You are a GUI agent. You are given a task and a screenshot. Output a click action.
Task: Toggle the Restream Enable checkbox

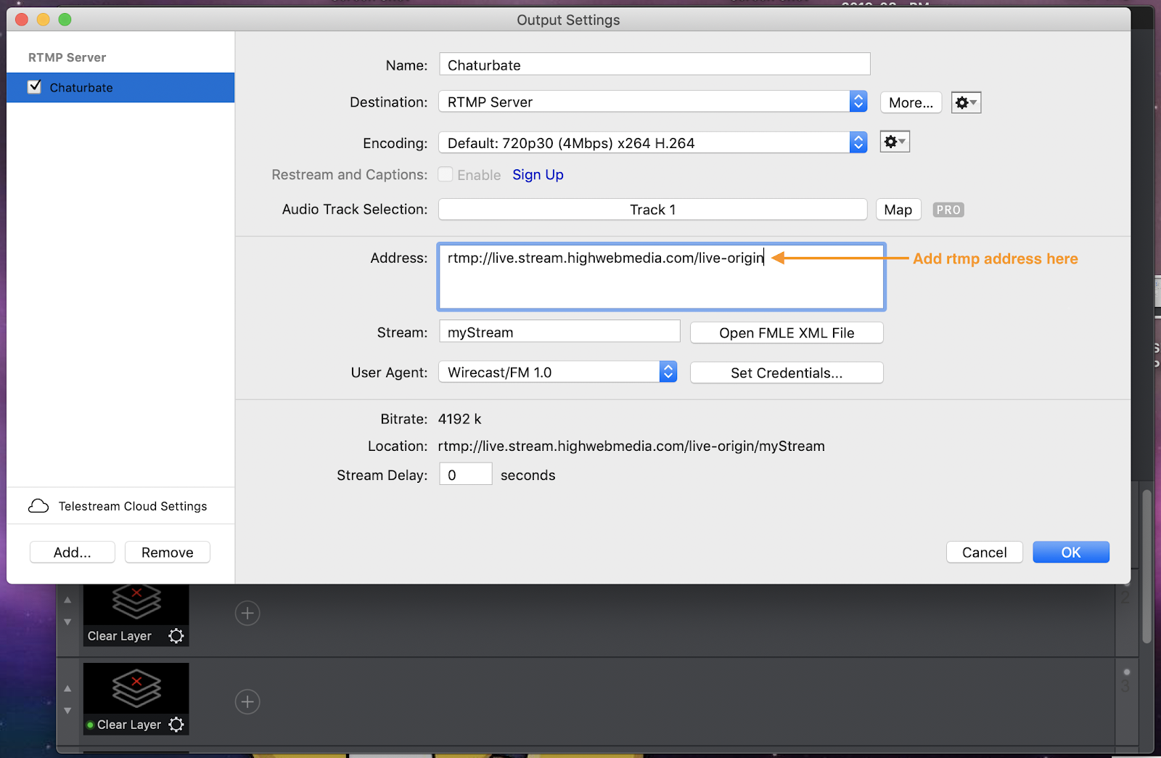[x=446, y=174]
